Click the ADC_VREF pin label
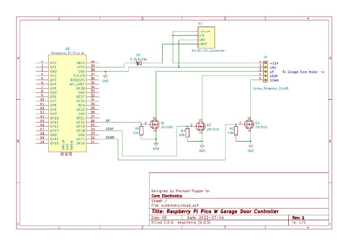Image resolution: width=349 pixels, height=246 pixels. [77, 84]
